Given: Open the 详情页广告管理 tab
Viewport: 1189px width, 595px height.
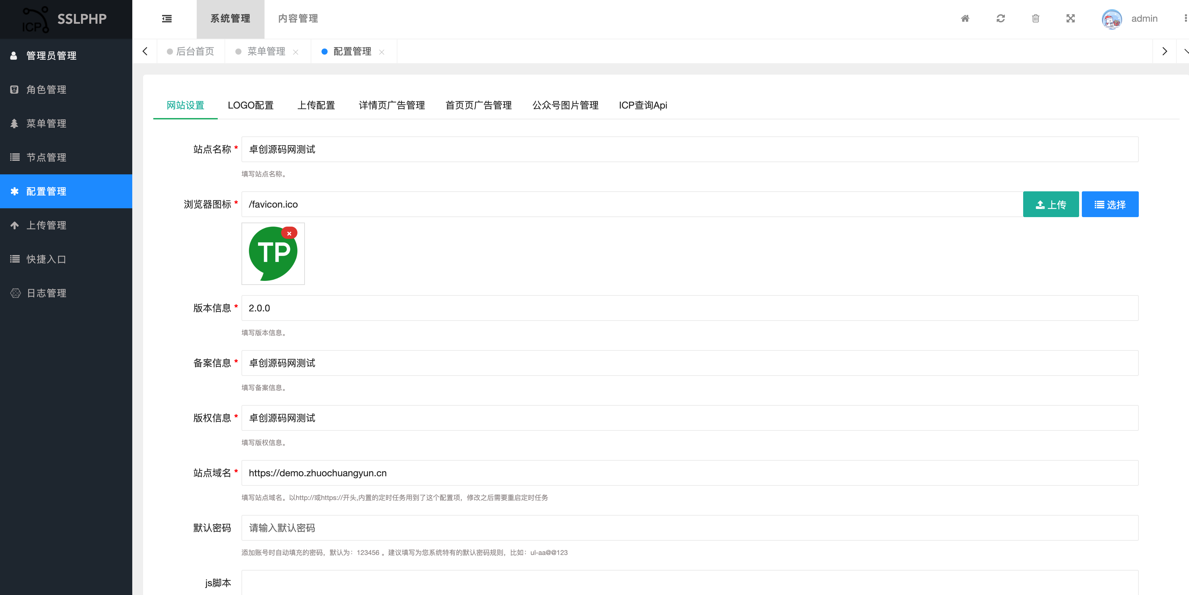Looking at the screenshot, I should click(391, 105).
